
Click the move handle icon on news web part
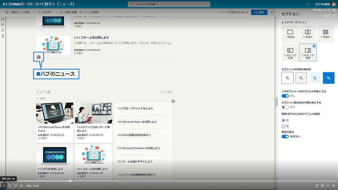click(x=173, y=101)
